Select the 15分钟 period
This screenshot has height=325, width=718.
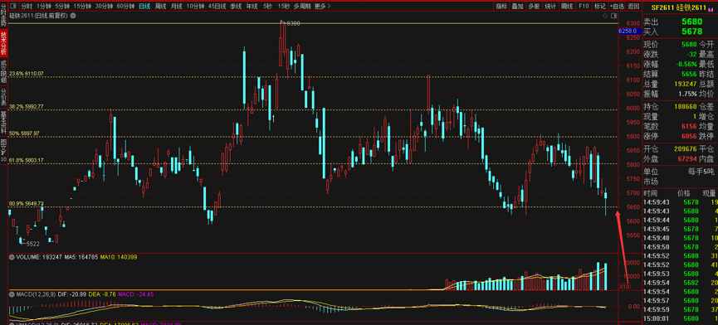click(x=83, y=7)
